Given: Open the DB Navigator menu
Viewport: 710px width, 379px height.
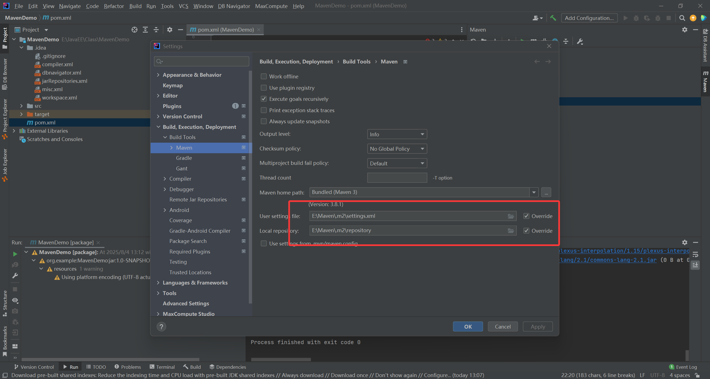Looking at the screenshot, I should pos(234,6).
